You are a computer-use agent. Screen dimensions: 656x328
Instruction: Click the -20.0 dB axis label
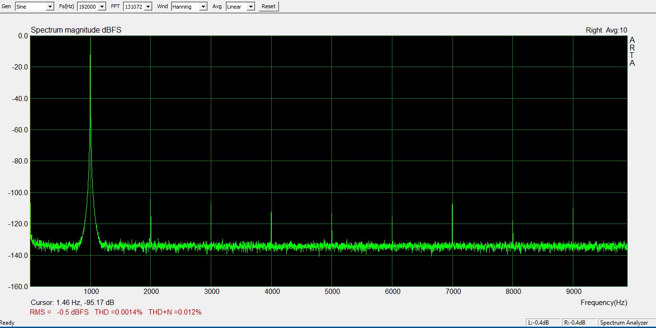tap(20, 67)
